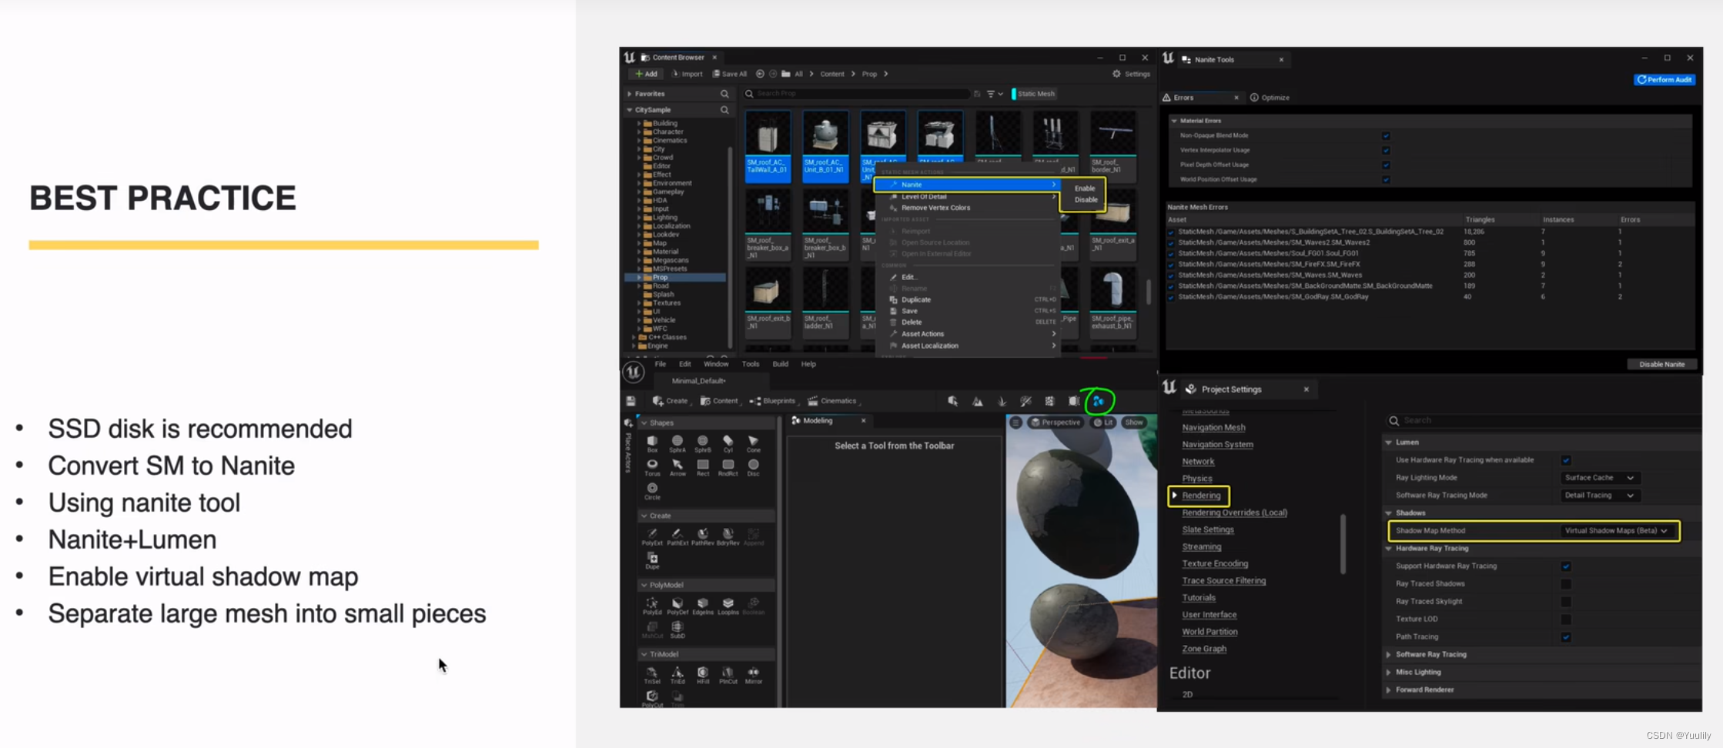Toggle Support Hardware Ray Tracing checkbox
1723x748 pixels.
pos(1567,566)
